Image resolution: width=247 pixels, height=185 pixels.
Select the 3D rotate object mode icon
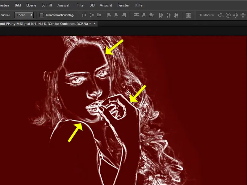click(221, 15)
